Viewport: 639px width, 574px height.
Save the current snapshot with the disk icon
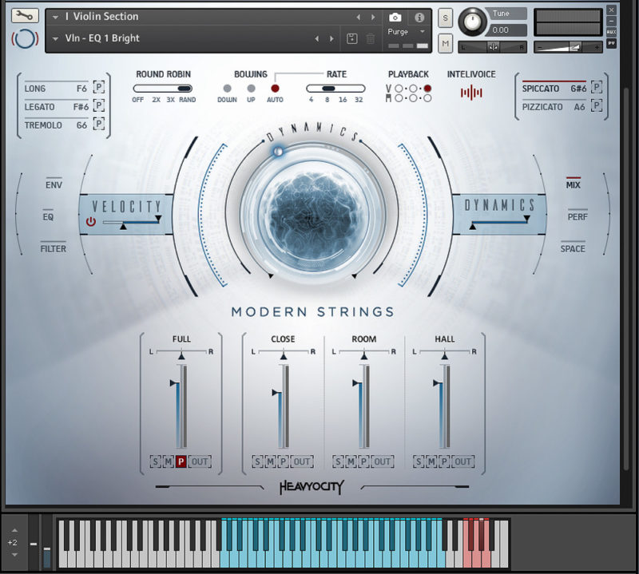(x=352, y=38)
